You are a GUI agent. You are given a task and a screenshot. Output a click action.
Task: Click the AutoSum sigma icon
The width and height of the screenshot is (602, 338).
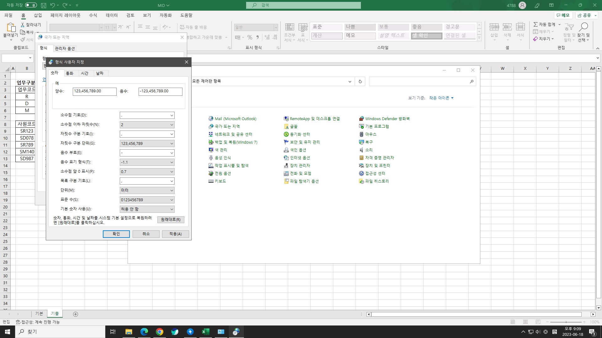(x=536, y=24)
